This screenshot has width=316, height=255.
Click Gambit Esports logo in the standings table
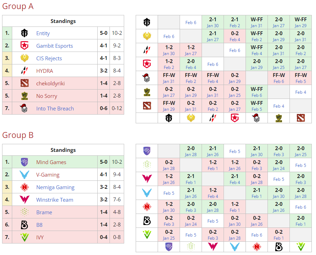click(24, 46)
